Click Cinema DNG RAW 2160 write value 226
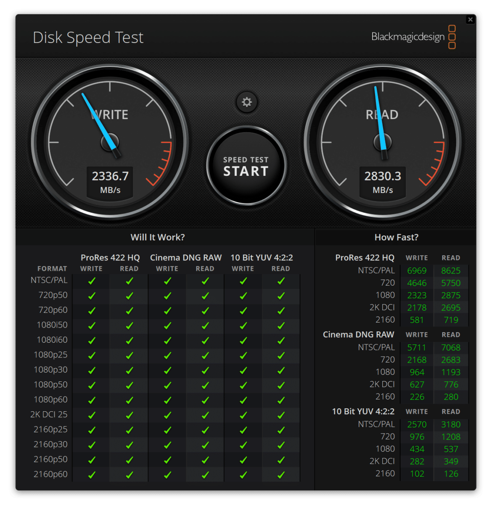The width and height of the screenshot is (492, 508). point(417,397)
